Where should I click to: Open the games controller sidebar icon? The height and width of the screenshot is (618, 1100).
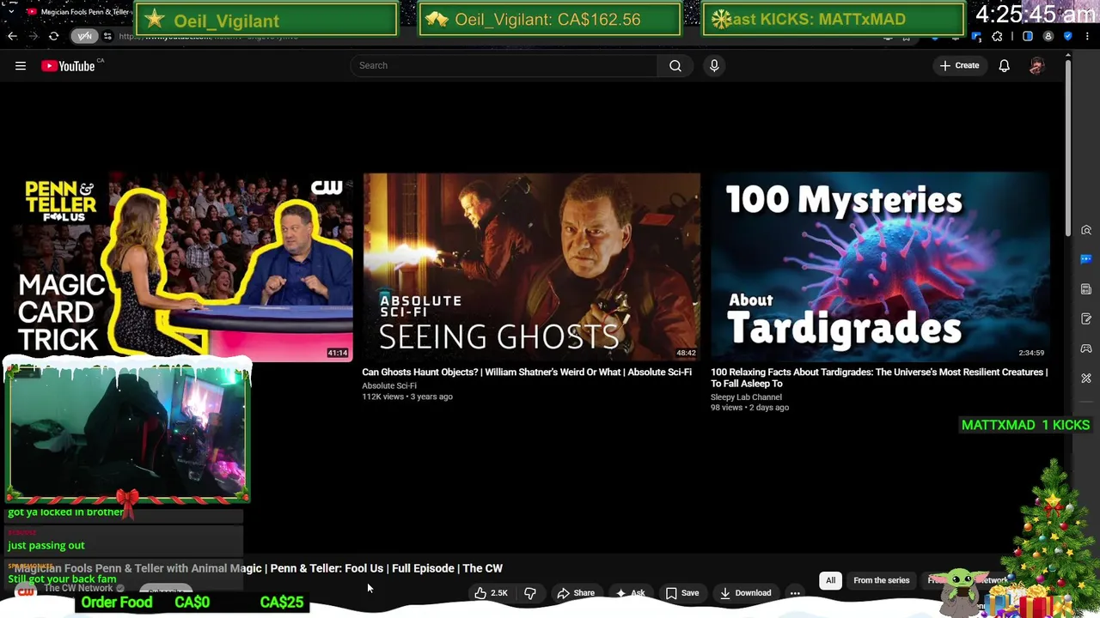[x=1086, y=348]
